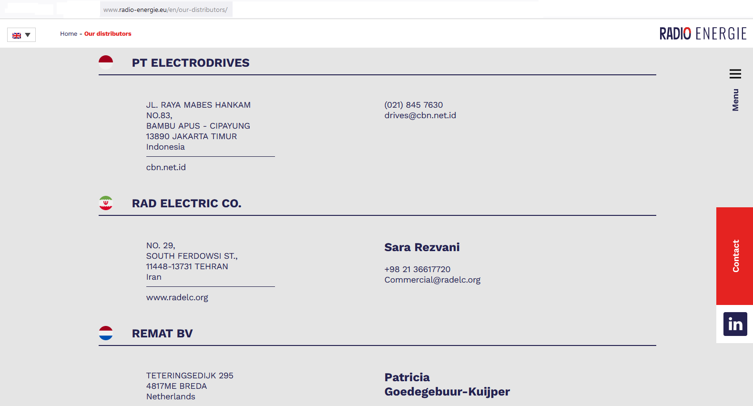753x406 pixels.
Task: Call phone number +98 21 36617720
Action: point(417,269)
